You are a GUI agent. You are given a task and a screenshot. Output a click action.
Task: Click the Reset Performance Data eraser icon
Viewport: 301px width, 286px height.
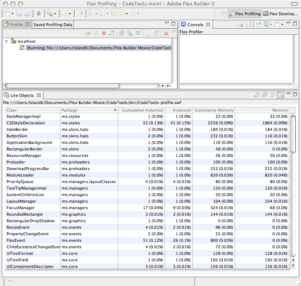tap(148, 33)
